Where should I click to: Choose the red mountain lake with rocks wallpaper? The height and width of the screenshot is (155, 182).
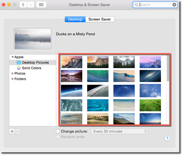[71, 76]
